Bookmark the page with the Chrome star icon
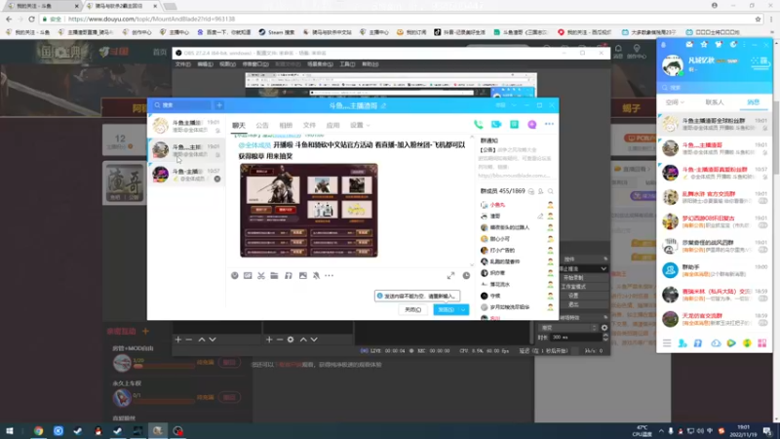This screenshot has height=439, width=780. point(759,19)
